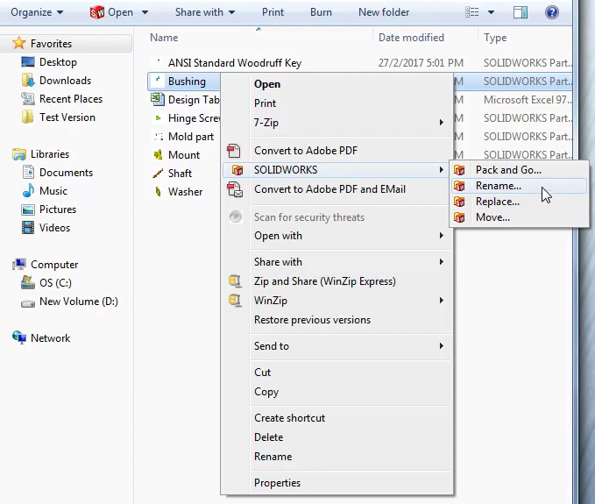
Task: Click the Pack and Go icon
Action: [x=459, y=170]
